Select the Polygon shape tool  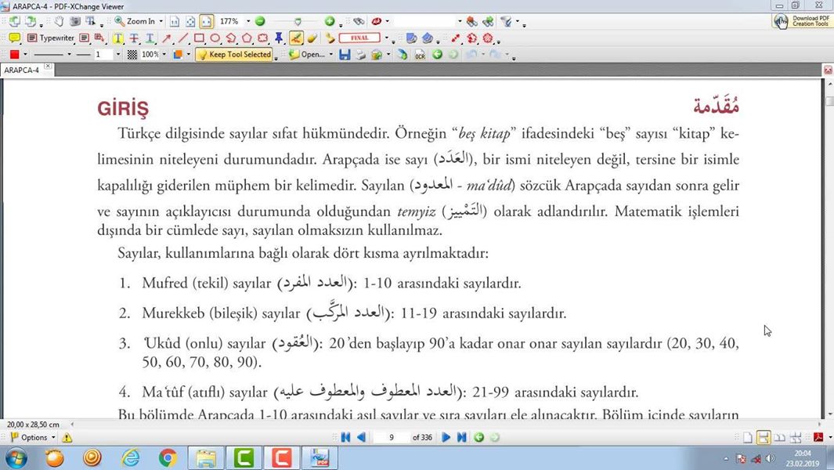tap(247, 38)
